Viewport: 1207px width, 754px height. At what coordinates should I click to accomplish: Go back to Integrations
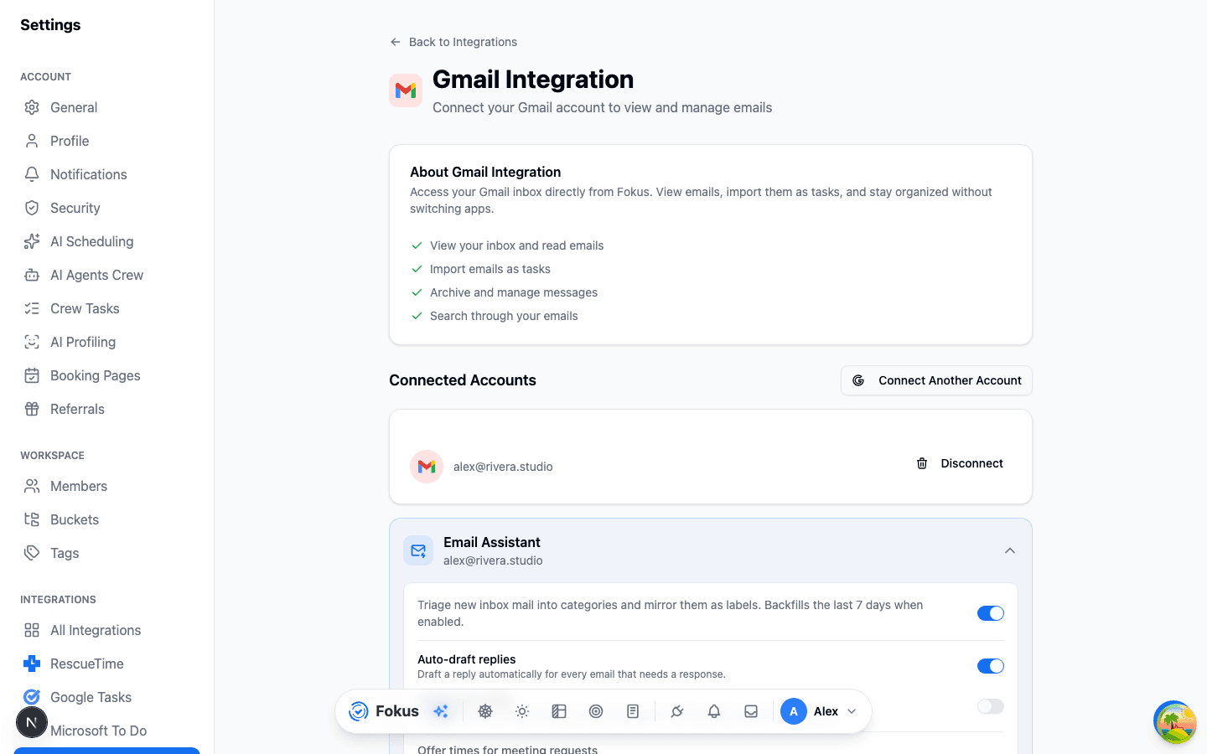pyautogui.click(x=453, y=42)
